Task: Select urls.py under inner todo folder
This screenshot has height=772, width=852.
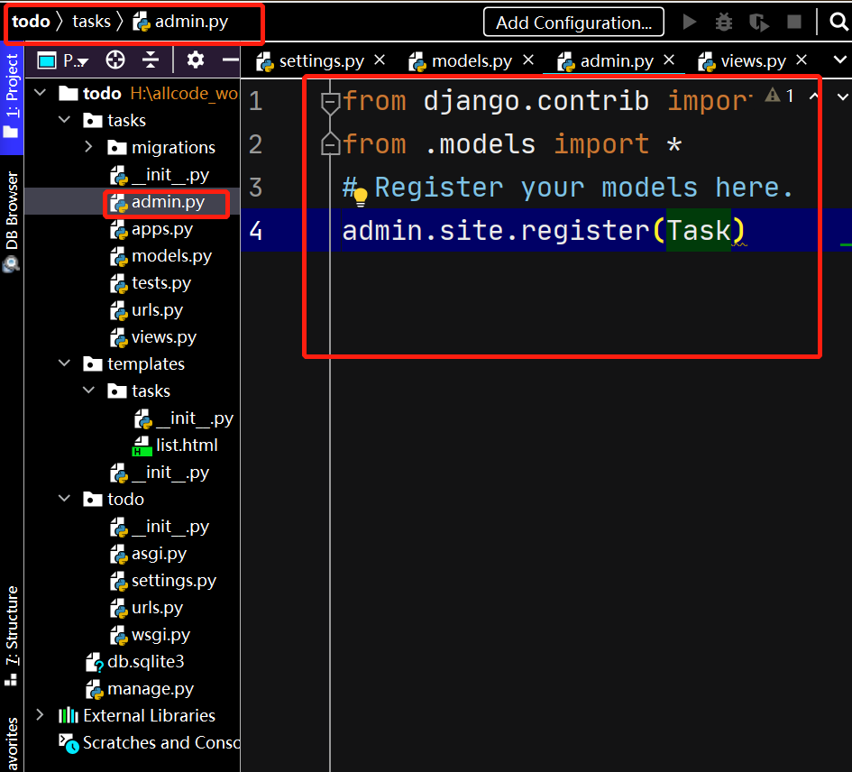Action: 146,607
